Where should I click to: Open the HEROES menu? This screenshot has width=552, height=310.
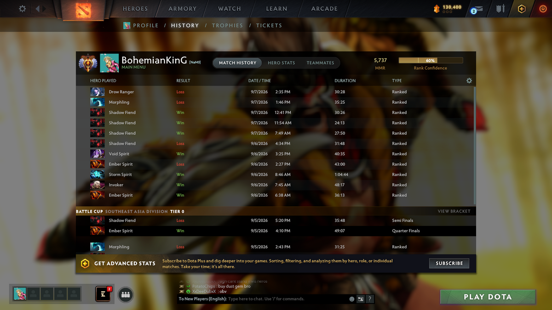coord(135,9)
